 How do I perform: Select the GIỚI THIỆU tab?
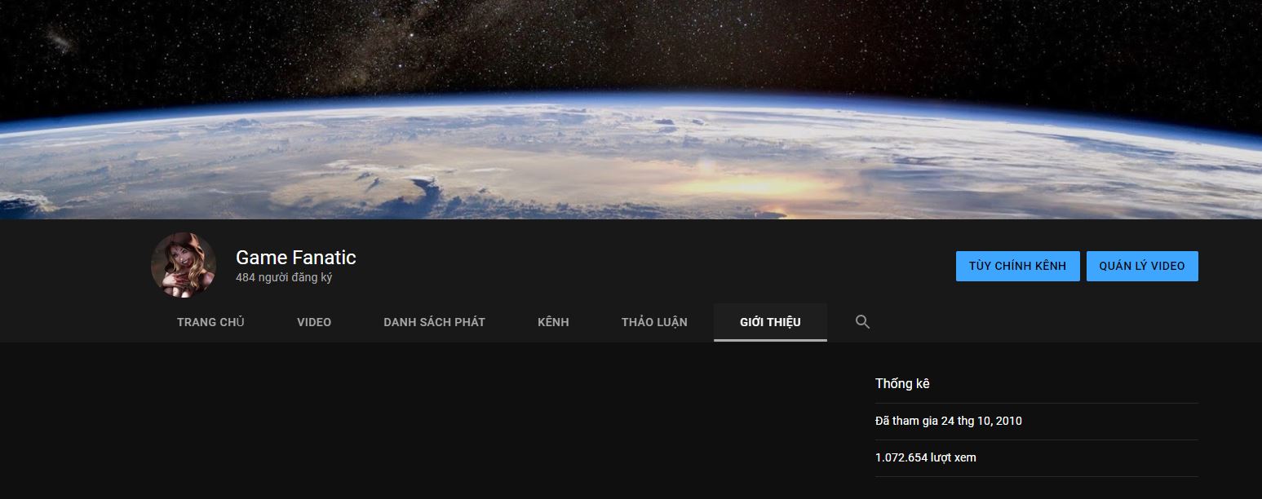(770, 322)
